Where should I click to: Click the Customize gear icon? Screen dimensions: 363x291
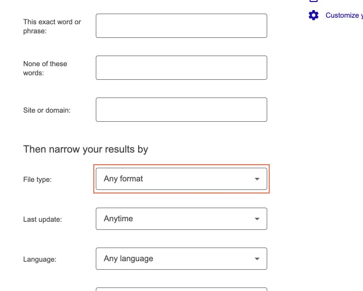pyautogui.click(x=314, y=15)
